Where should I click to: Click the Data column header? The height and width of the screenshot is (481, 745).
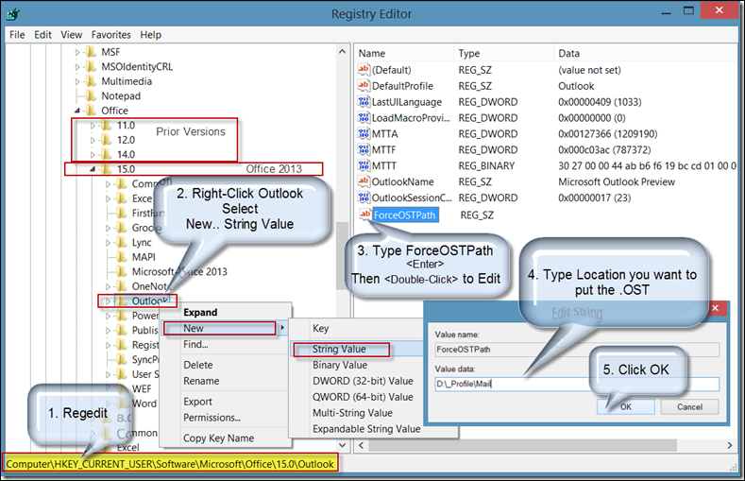(x=644, y=53)
